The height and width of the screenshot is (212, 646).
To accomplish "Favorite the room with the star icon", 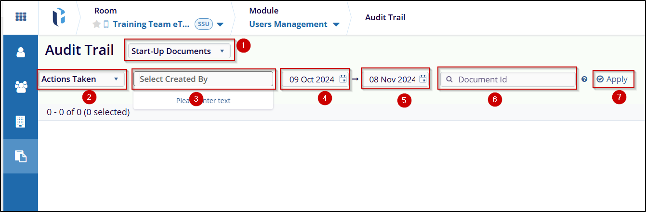I will pyautogui.click(x=97, y=24).
